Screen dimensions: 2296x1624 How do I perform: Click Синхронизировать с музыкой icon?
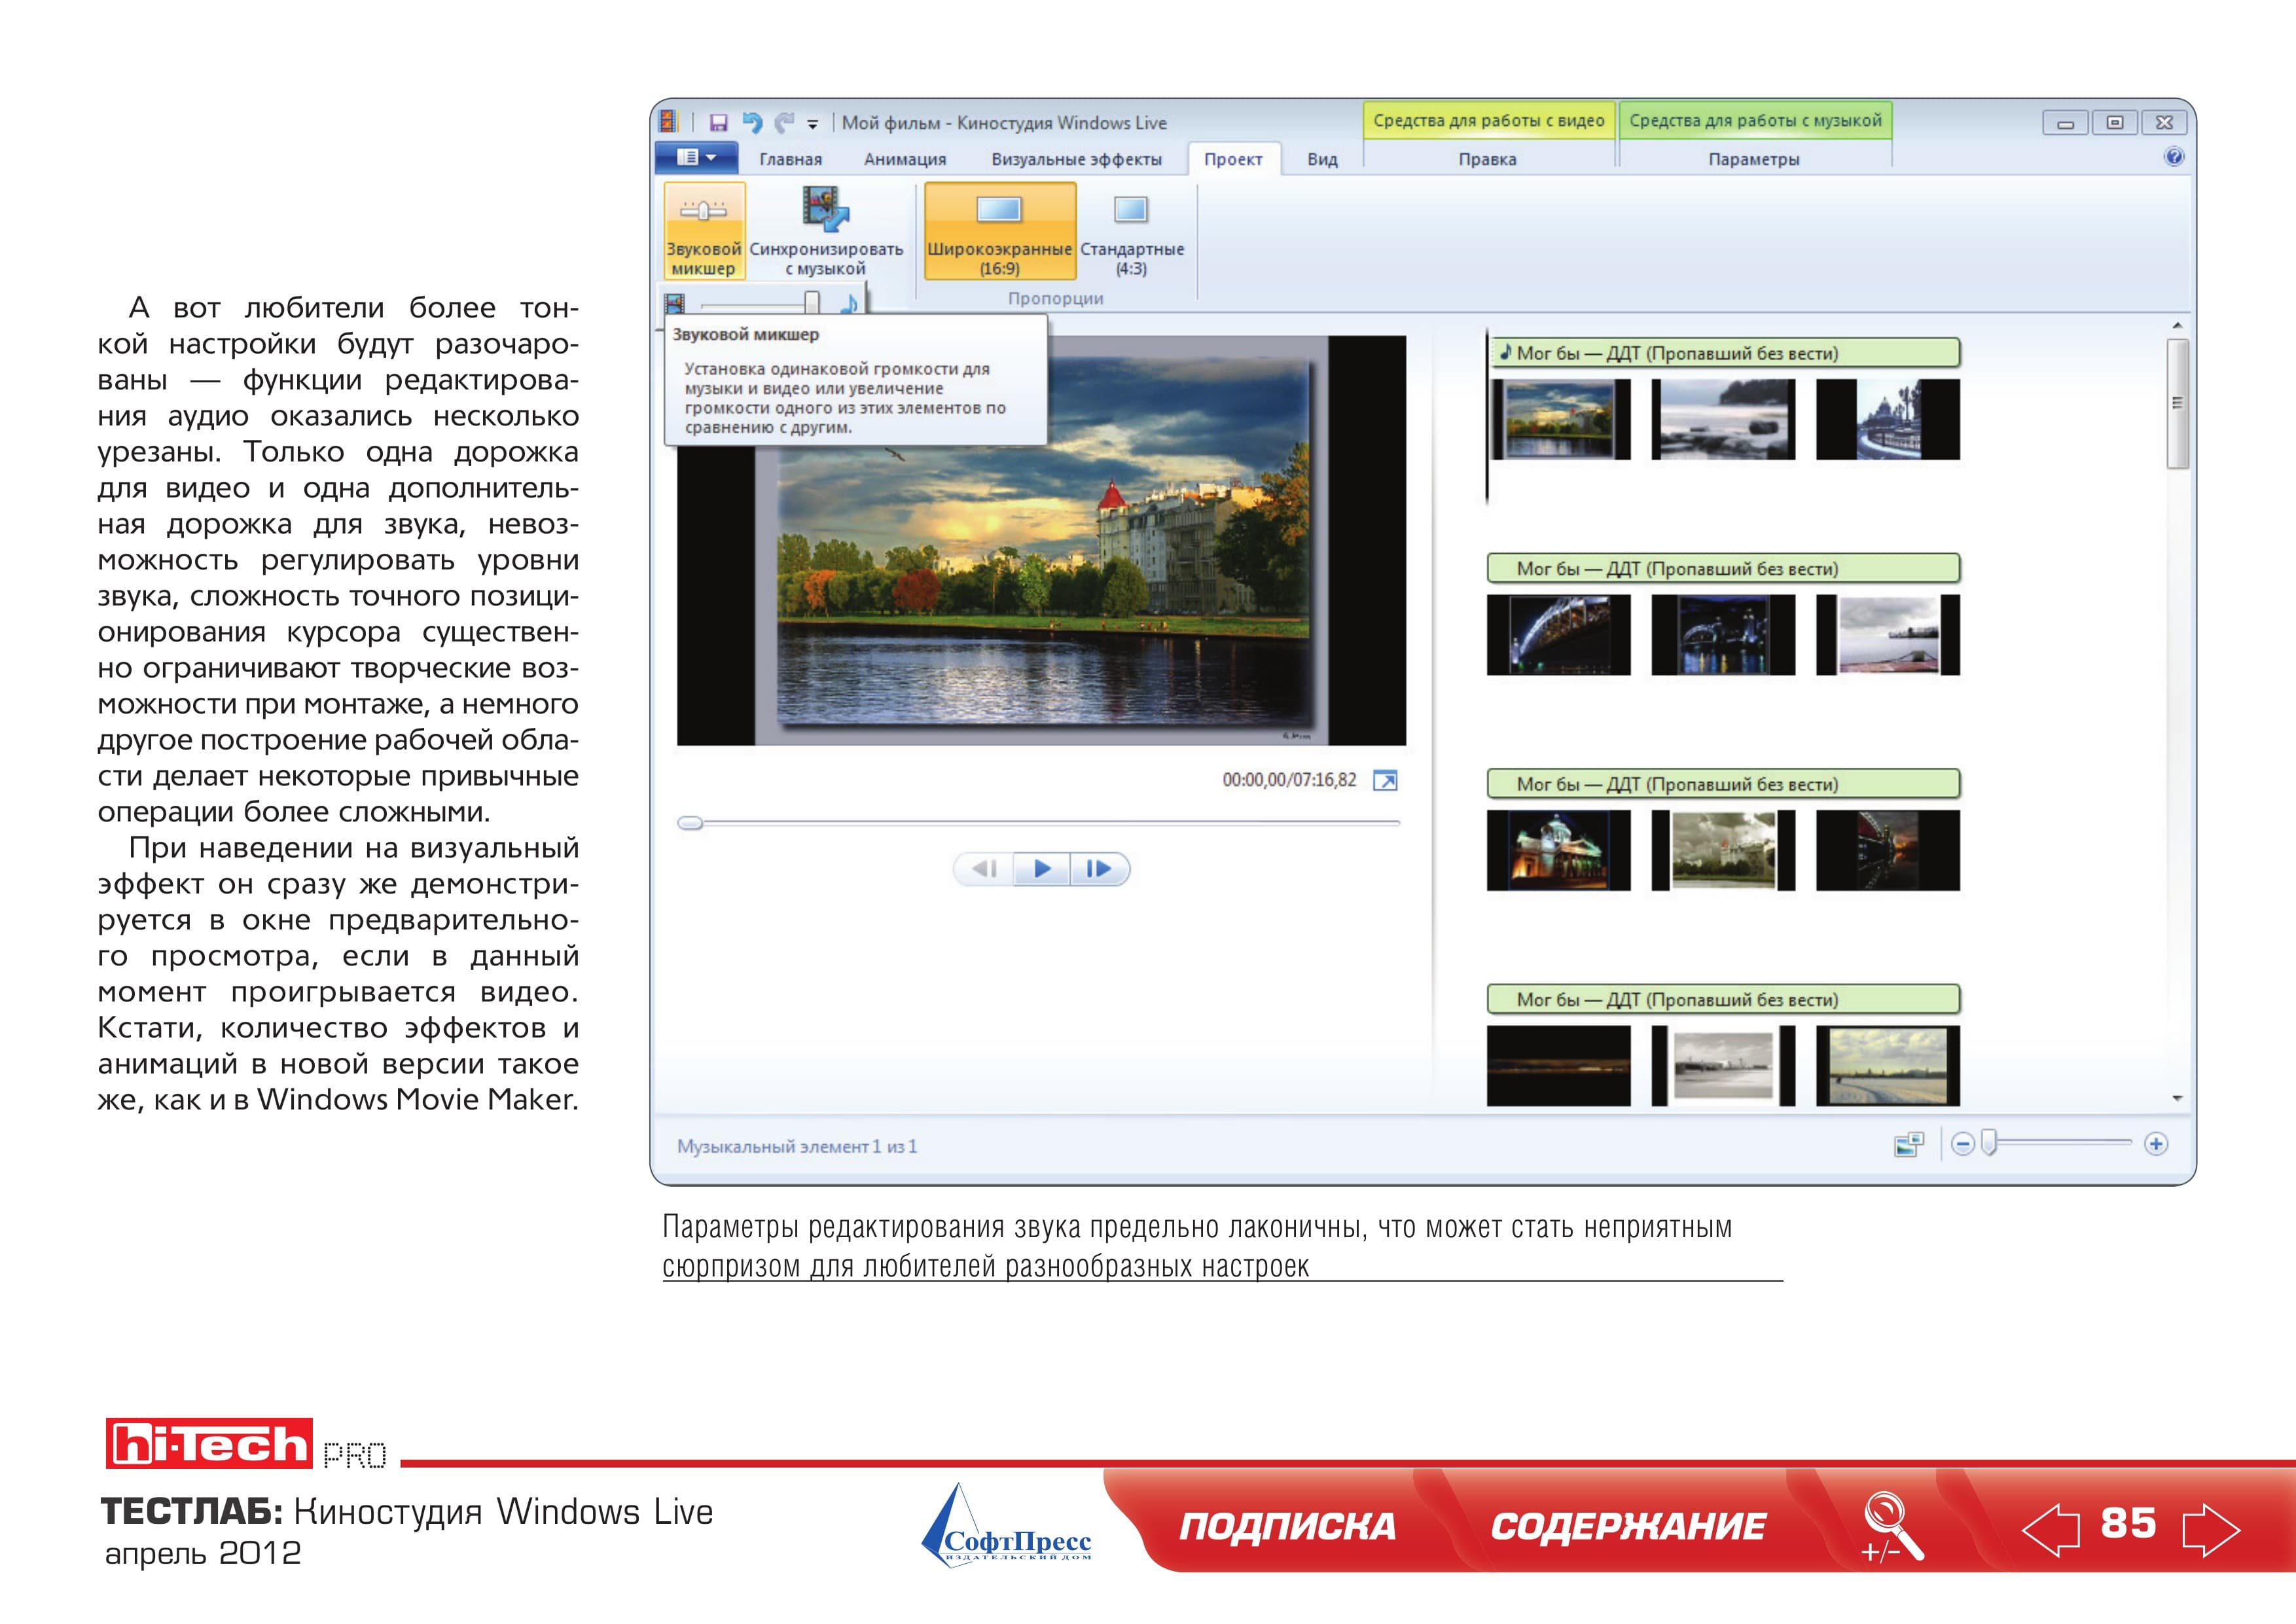point(825,209)
